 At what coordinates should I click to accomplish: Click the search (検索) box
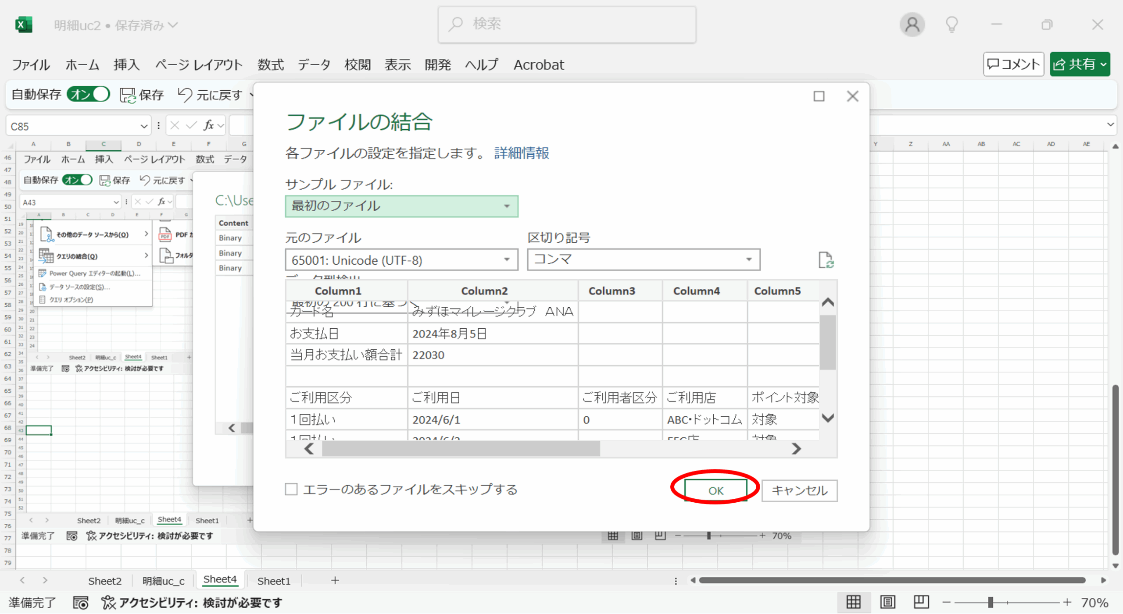[x=567, y=25]
